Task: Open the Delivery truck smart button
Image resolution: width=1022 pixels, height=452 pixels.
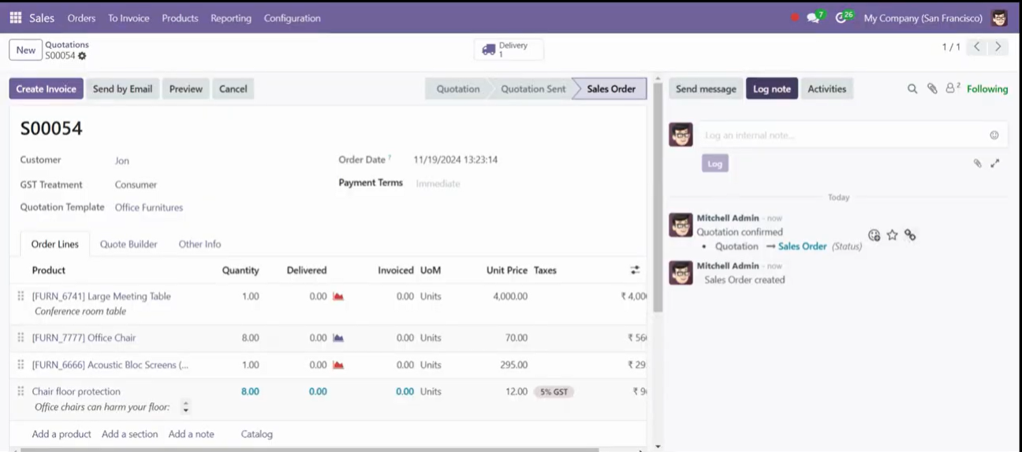Action: 509,50
